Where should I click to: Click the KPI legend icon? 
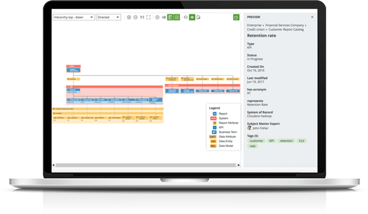[x=215, y=128]
